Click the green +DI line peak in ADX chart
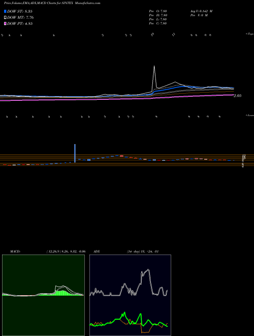 (x=124, y=313)
